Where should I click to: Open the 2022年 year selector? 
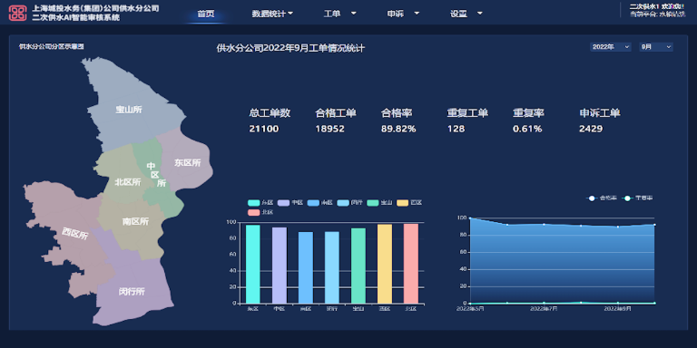(x=611, y=47)
